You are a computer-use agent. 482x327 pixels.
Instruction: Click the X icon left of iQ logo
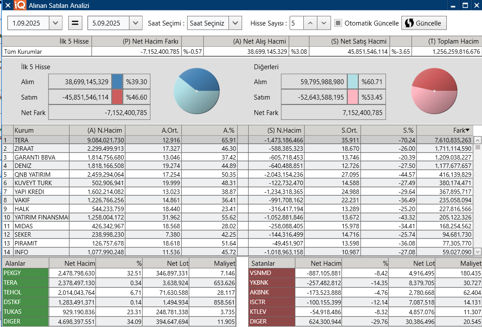coord(8,5)
